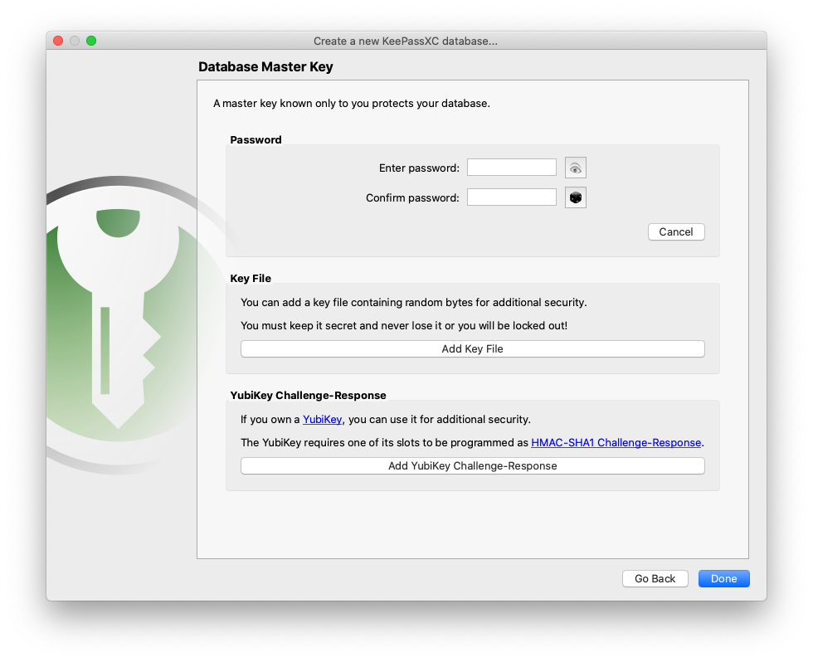
Task: Click the Add Key File button
Action: coord(472,349)
